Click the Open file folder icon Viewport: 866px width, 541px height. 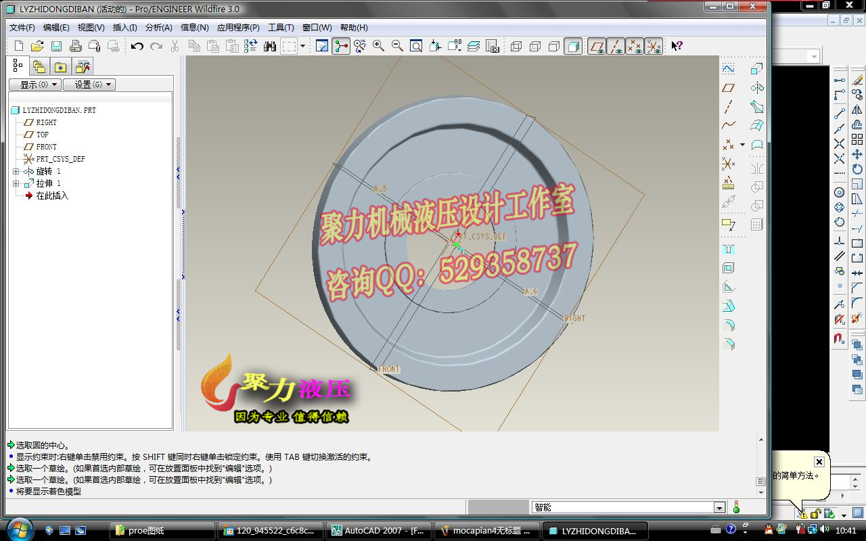tap(38, 46)
